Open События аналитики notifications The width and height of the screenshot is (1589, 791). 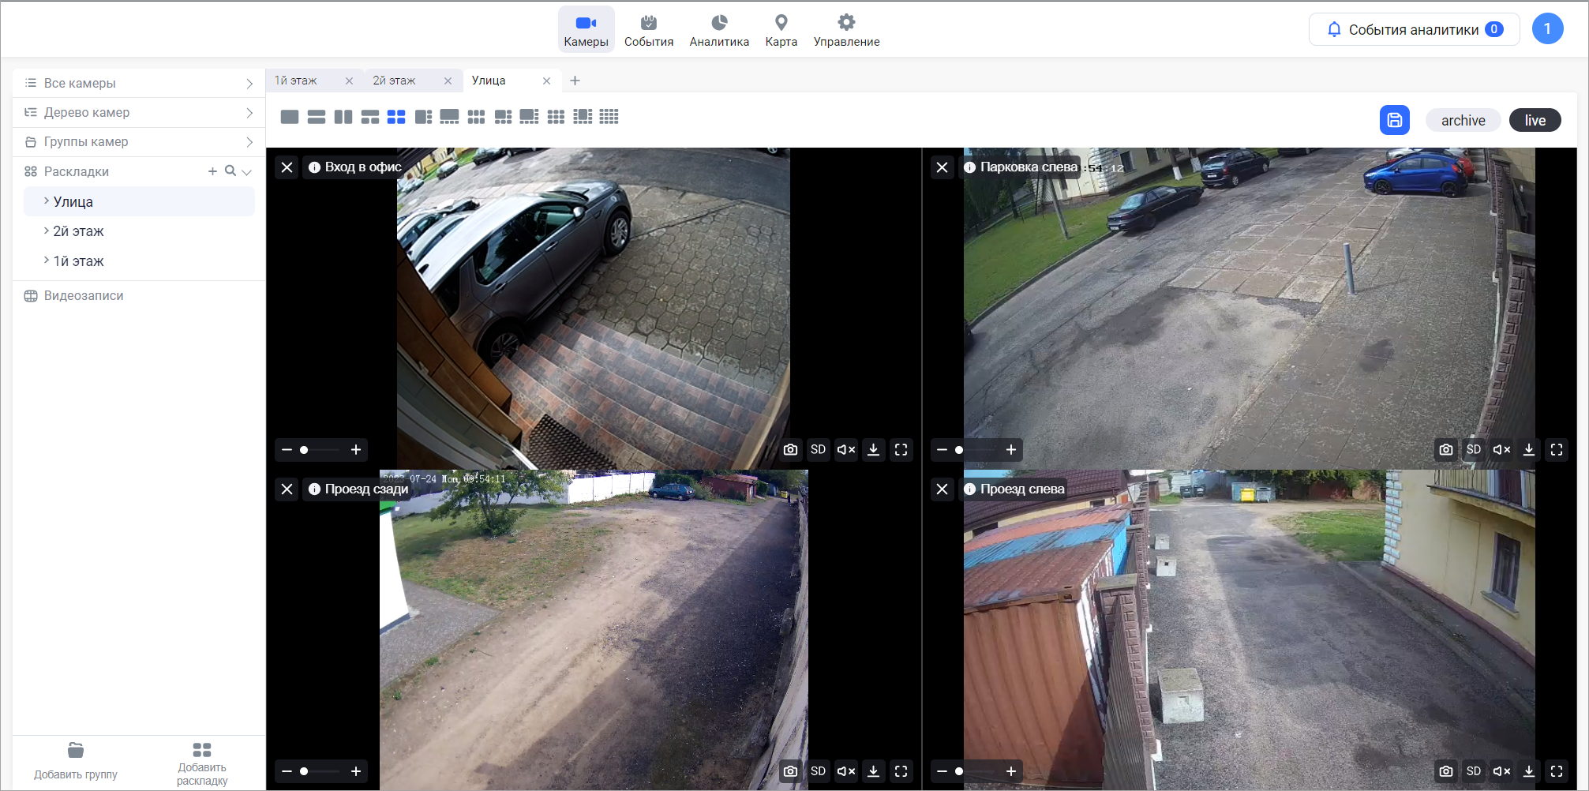point(1414,30)
